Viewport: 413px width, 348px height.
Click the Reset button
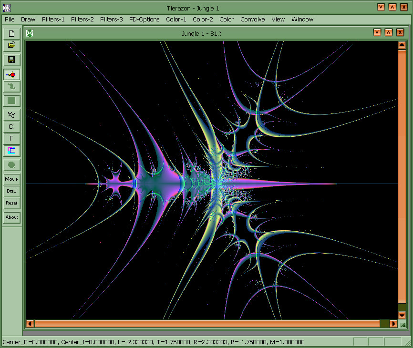[12, 203]
